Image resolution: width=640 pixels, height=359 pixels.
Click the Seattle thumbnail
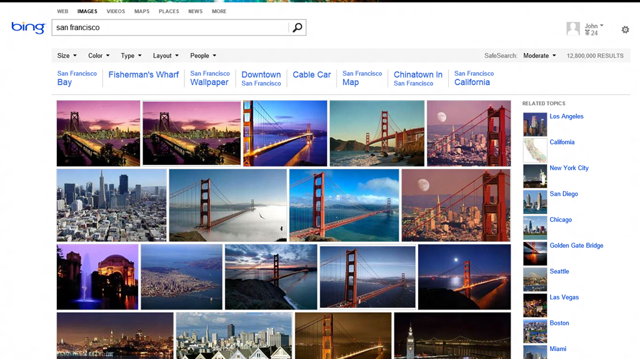tap(535, 280)
